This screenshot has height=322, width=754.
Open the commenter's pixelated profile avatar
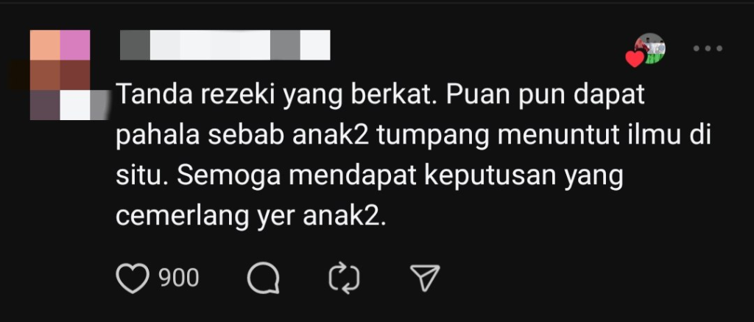click(x=62, y=74)
